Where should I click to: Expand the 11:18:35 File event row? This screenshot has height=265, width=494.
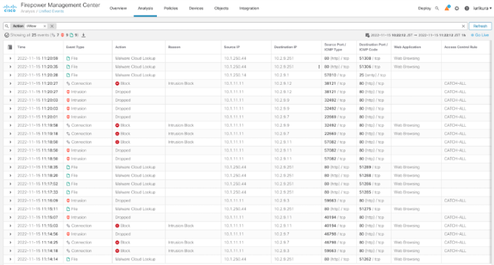(x=10, y=167)
